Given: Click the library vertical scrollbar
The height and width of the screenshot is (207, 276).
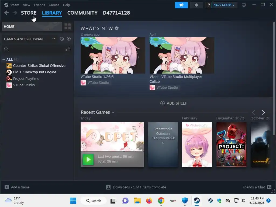Looking at the screenshot, I should 274,79.
